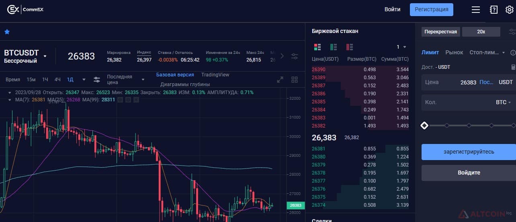
Task: Click the зарегистрируйтесь button
Action: pyautogui.click(x=469, y=152)
